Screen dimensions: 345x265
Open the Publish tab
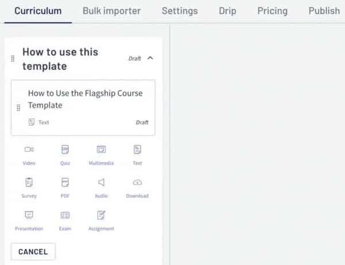pyautogui.click(x=324, y=11)
